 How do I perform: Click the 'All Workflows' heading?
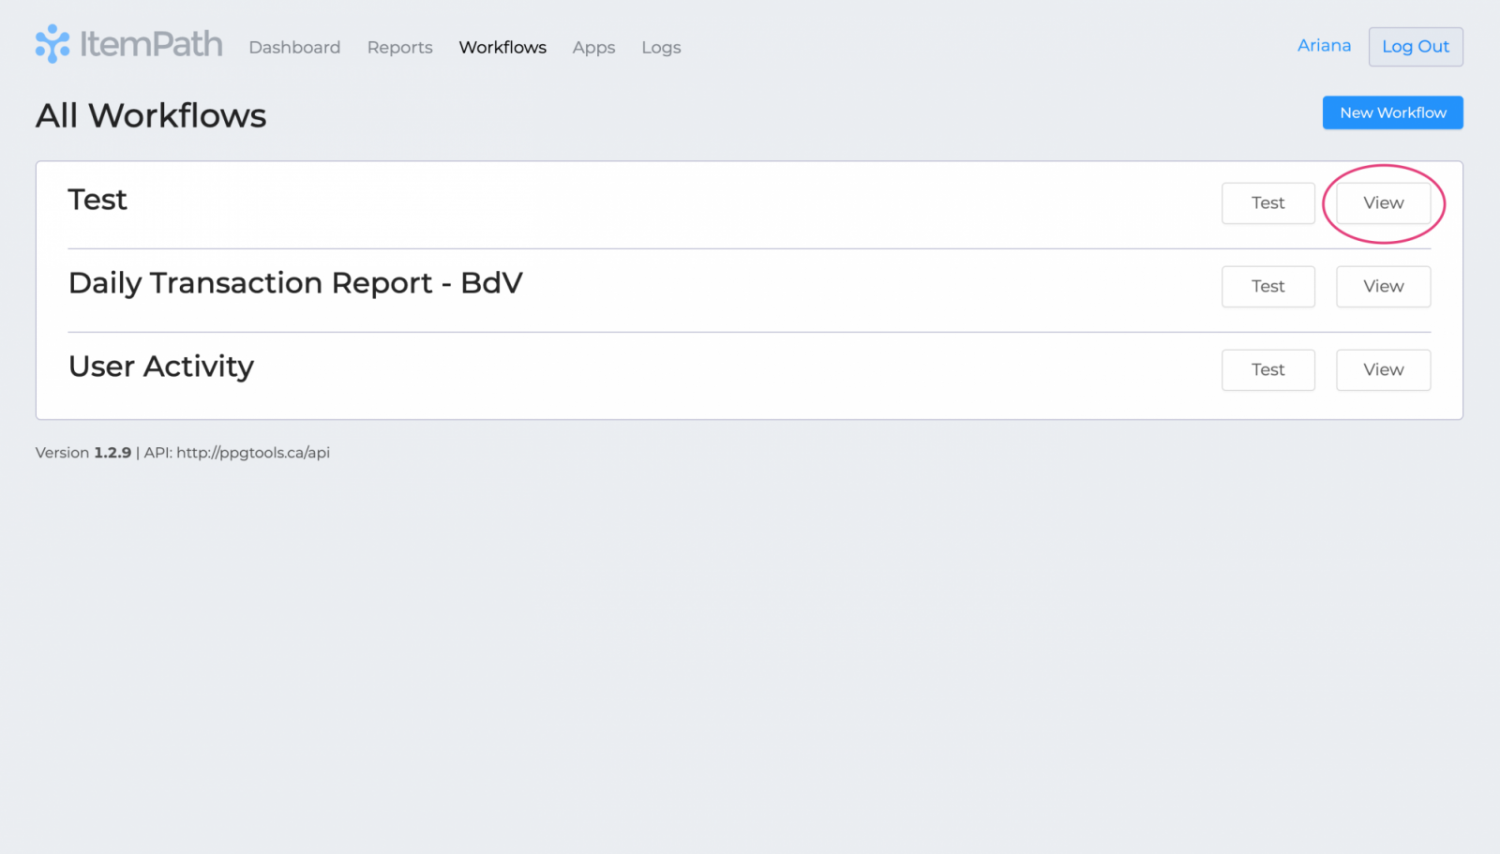pyautogui.click(x=151, y=115)
